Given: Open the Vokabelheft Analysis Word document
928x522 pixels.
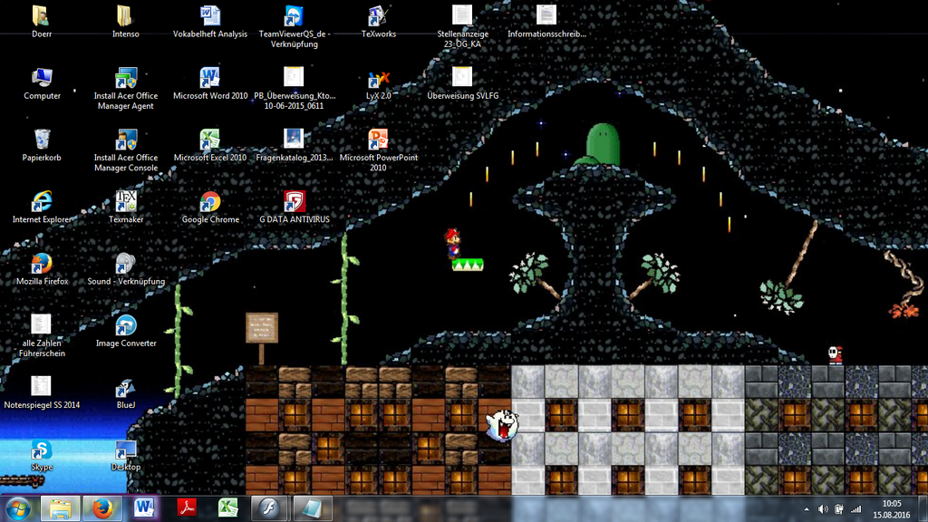Looking at the screenshot, I should pyautogui.click(x=210, y=16).
